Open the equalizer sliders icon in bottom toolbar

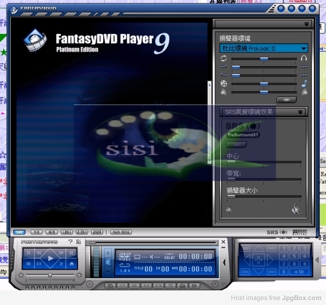tap(194, 286)
